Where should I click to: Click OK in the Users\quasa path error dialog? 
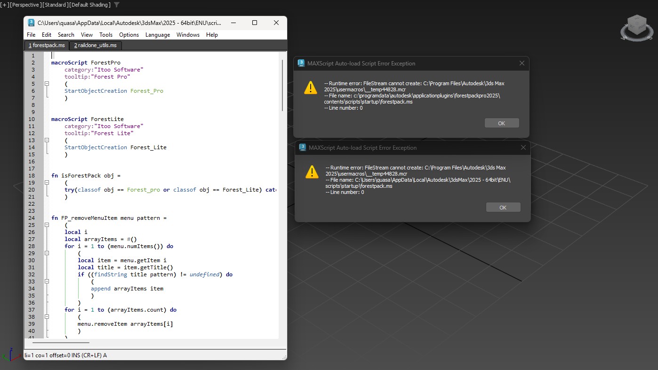tap(503, 208)
